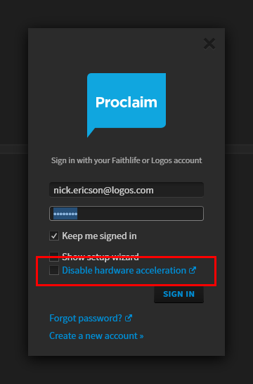Click the SIGN IN button
This screenshot has height=384, width=253.
click(x=179, y=294)
